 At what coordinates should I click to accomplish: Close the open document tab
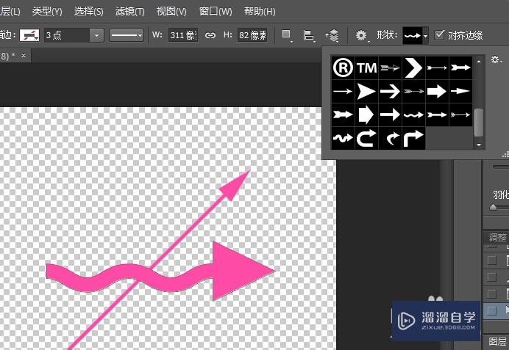point(24,55)
